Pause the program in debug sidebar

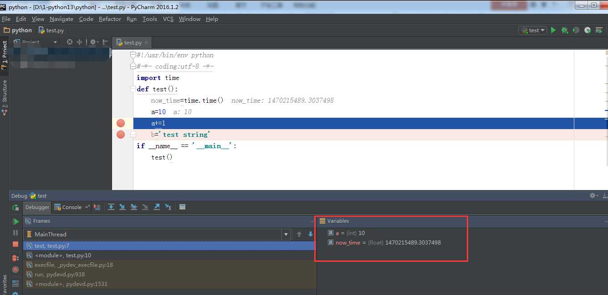point(15,233)
